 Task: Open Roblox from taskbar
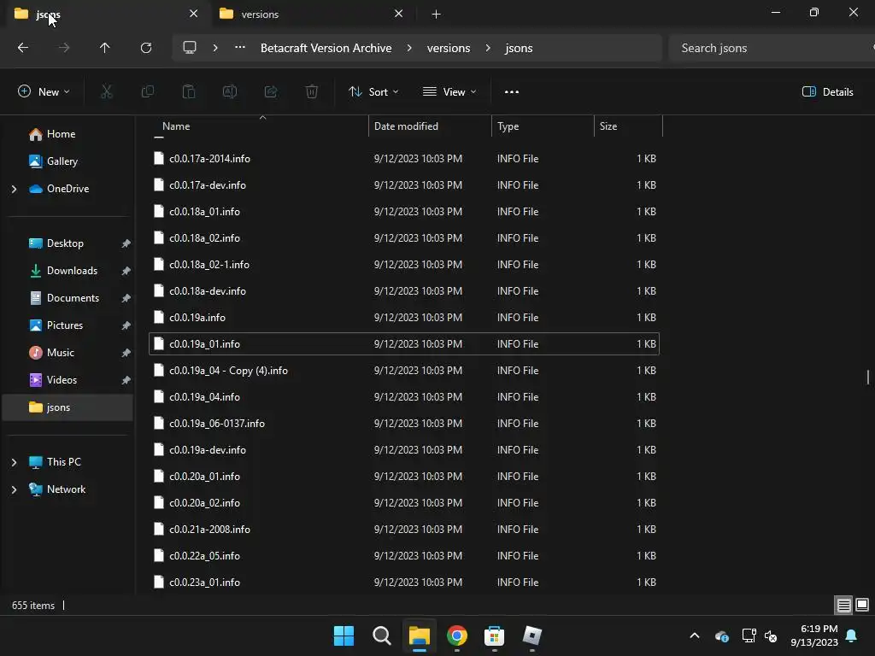click(x=531, y=635)
